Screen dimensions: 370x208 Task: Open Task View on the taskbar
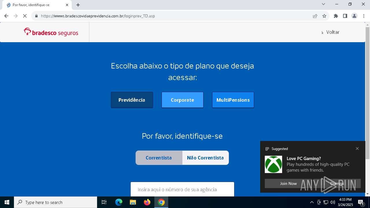104,202
